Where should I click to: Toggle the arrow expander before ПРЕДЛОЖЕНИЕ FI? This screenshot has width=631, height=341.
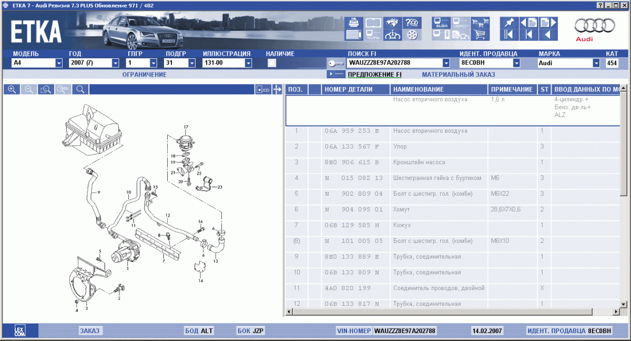(x=335, y=74)
